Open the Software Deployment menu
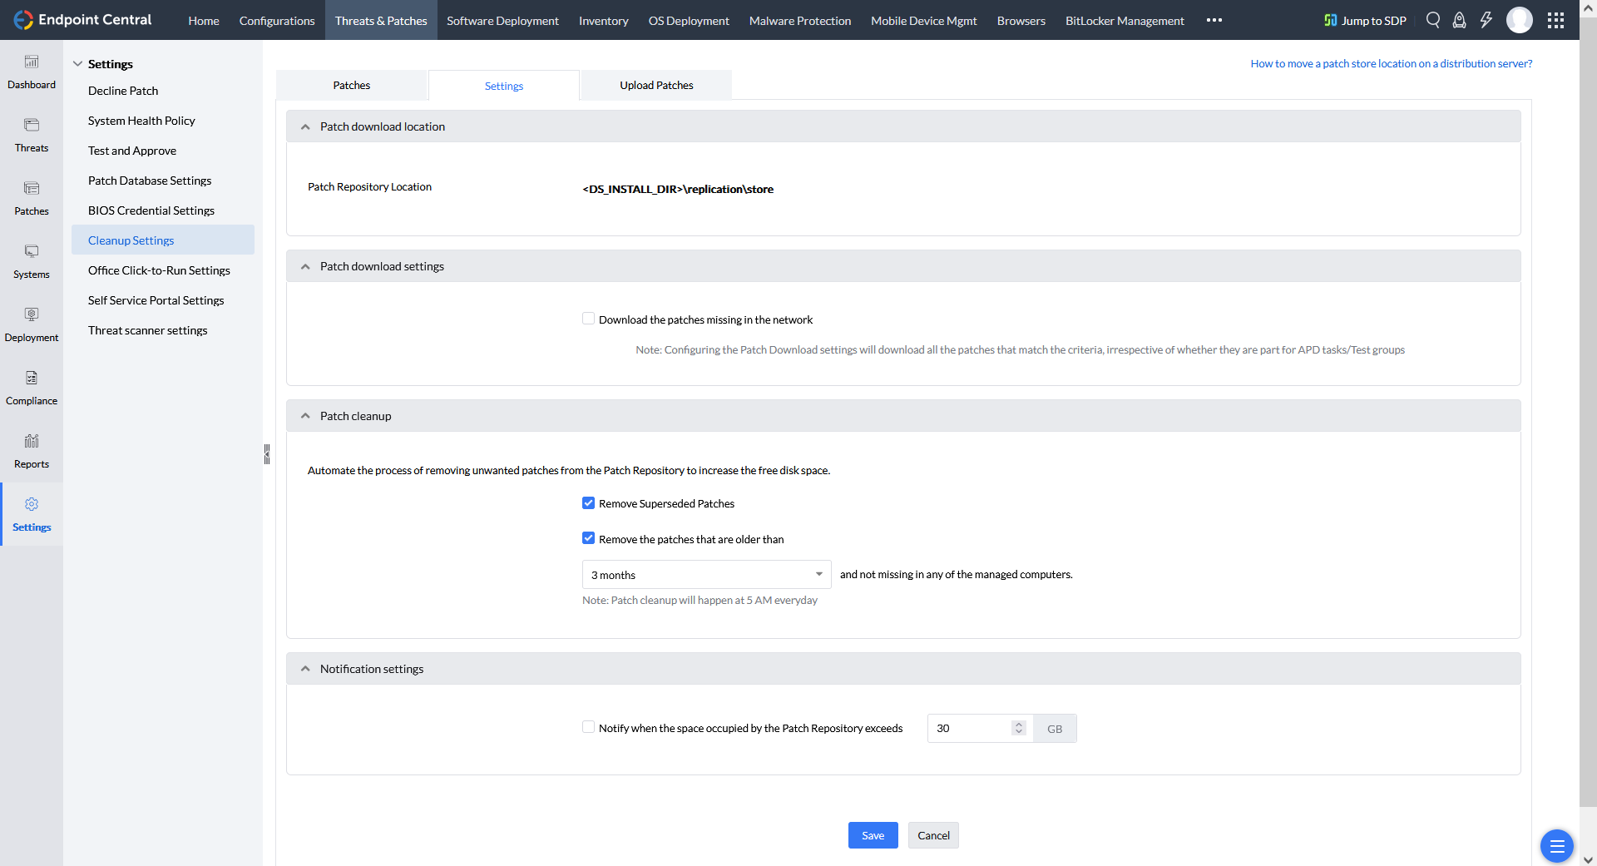Viewport: 1597px width, 866px height. pyautogui.click(x=502, y=21)
